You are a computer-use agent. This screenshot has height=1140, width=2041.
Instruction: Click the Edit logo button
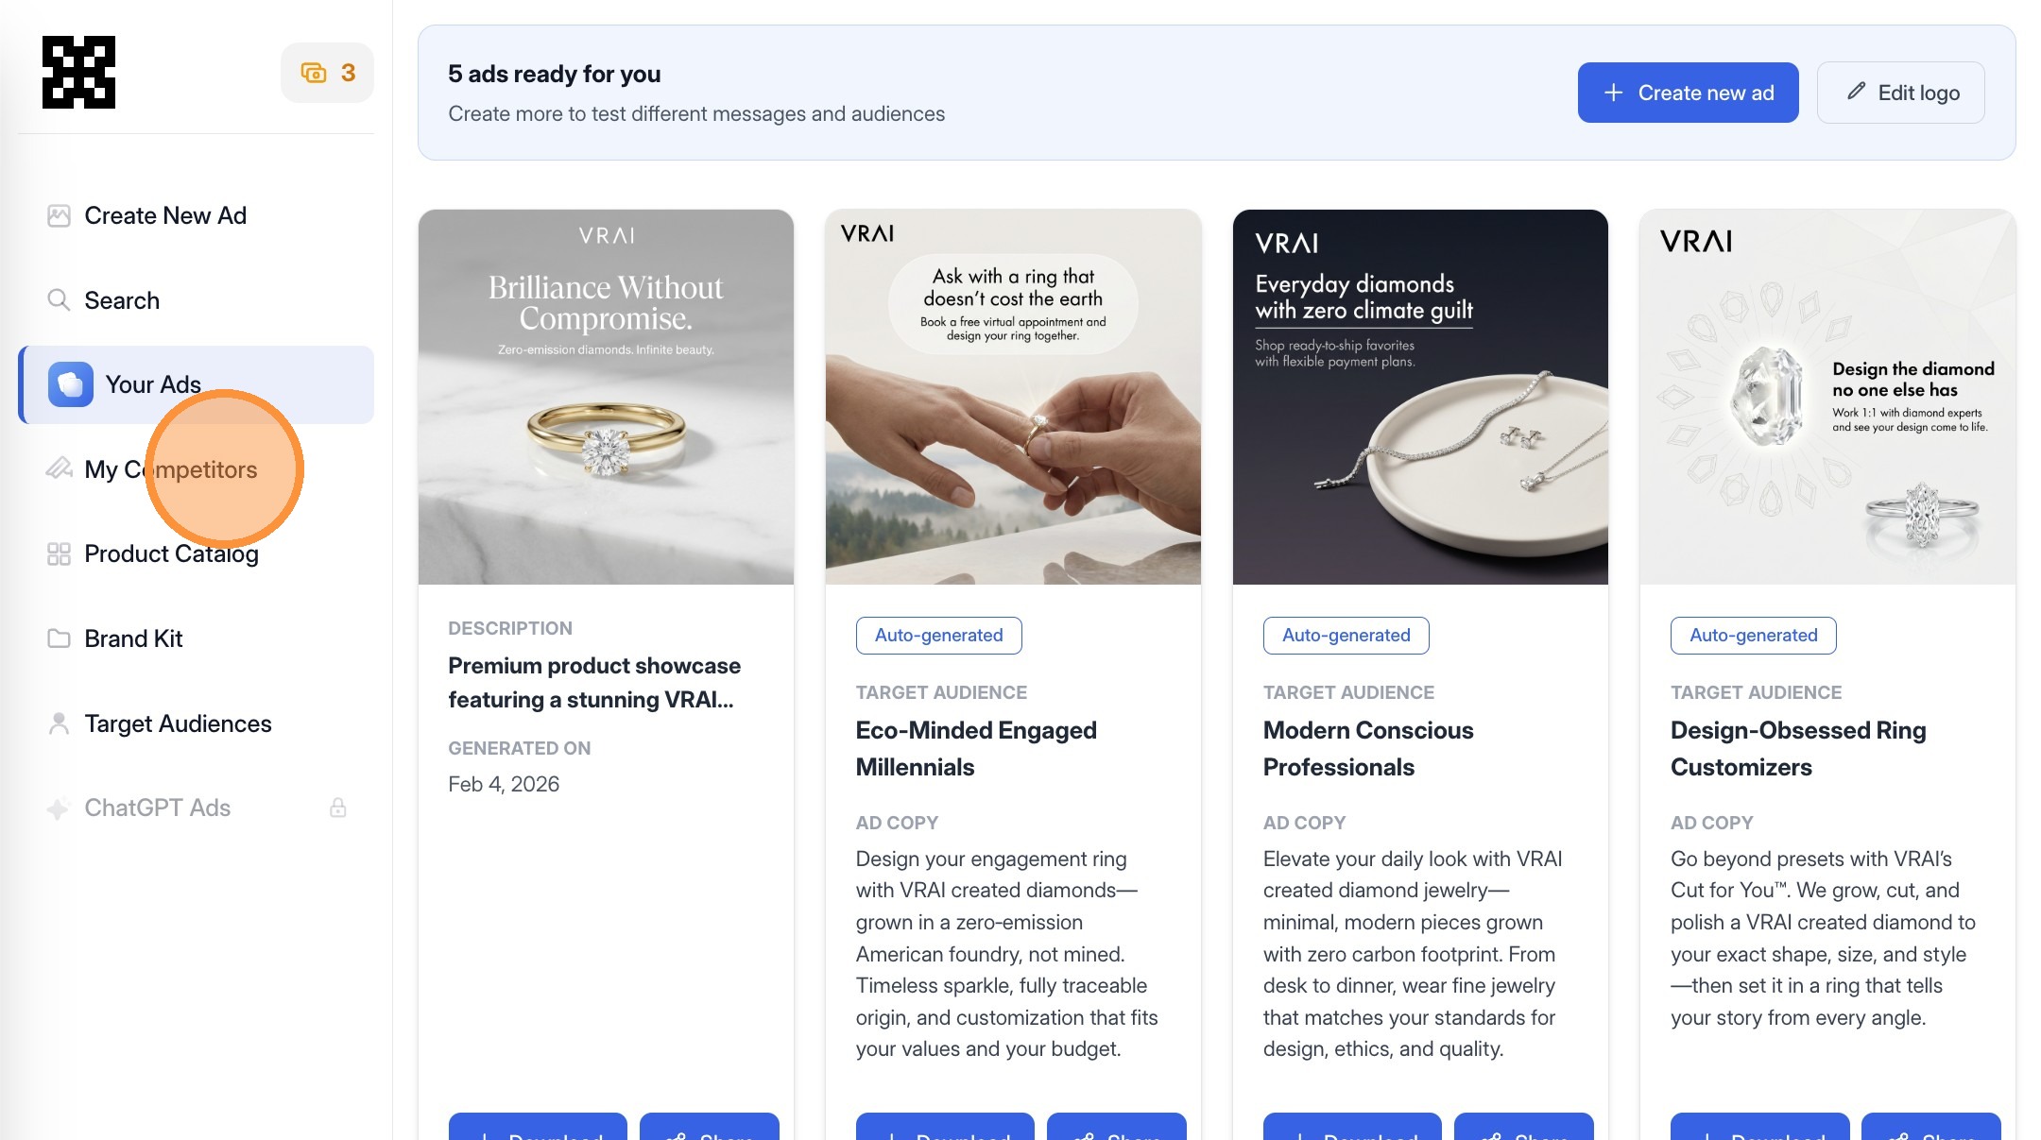1901,93
